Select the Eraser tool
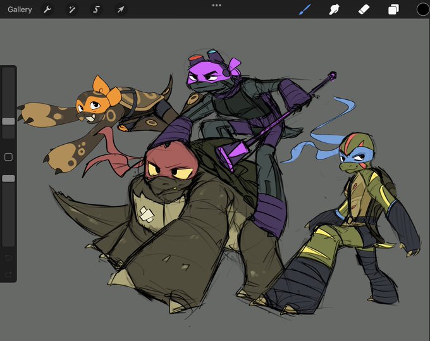The image size is (430, 341). click(364, 9)
